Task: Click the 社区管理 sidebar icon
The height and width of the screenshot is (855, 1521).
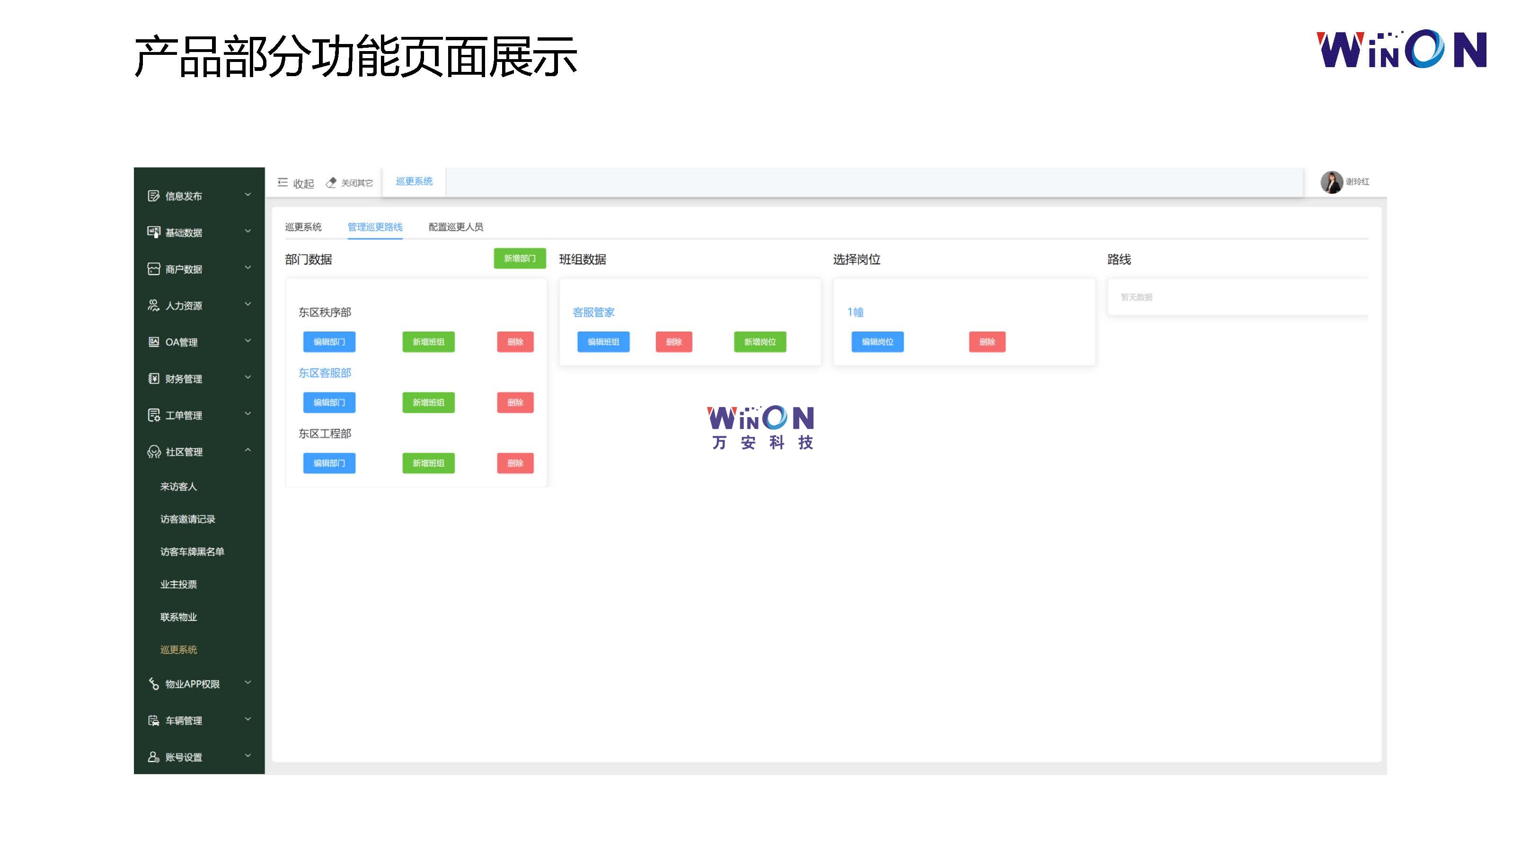Action: (153, 452)
